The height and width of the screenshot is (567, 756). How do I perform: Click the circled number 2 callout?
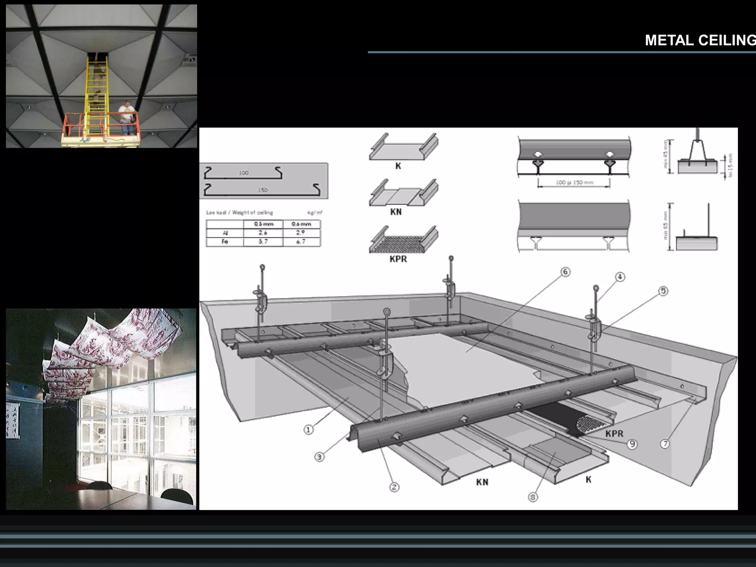point(394,487)
